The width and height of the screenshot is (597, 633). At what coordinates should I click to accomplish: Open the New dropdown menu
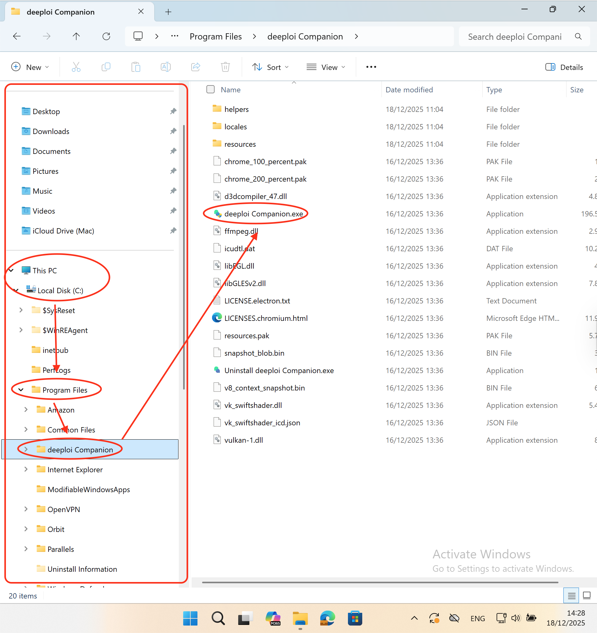click(x=30, y=67)
